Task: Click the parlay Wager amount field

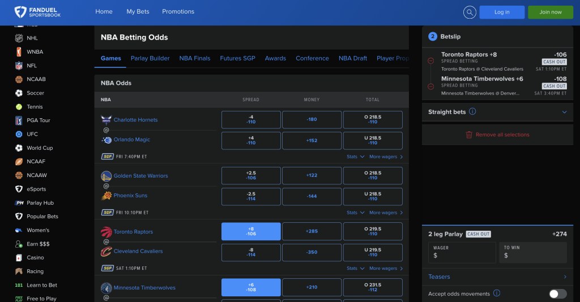Action: tap(462, 253)
